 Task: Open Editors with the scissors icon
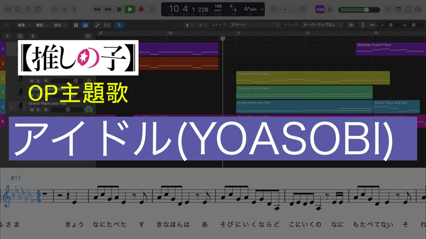pos(74,9)
